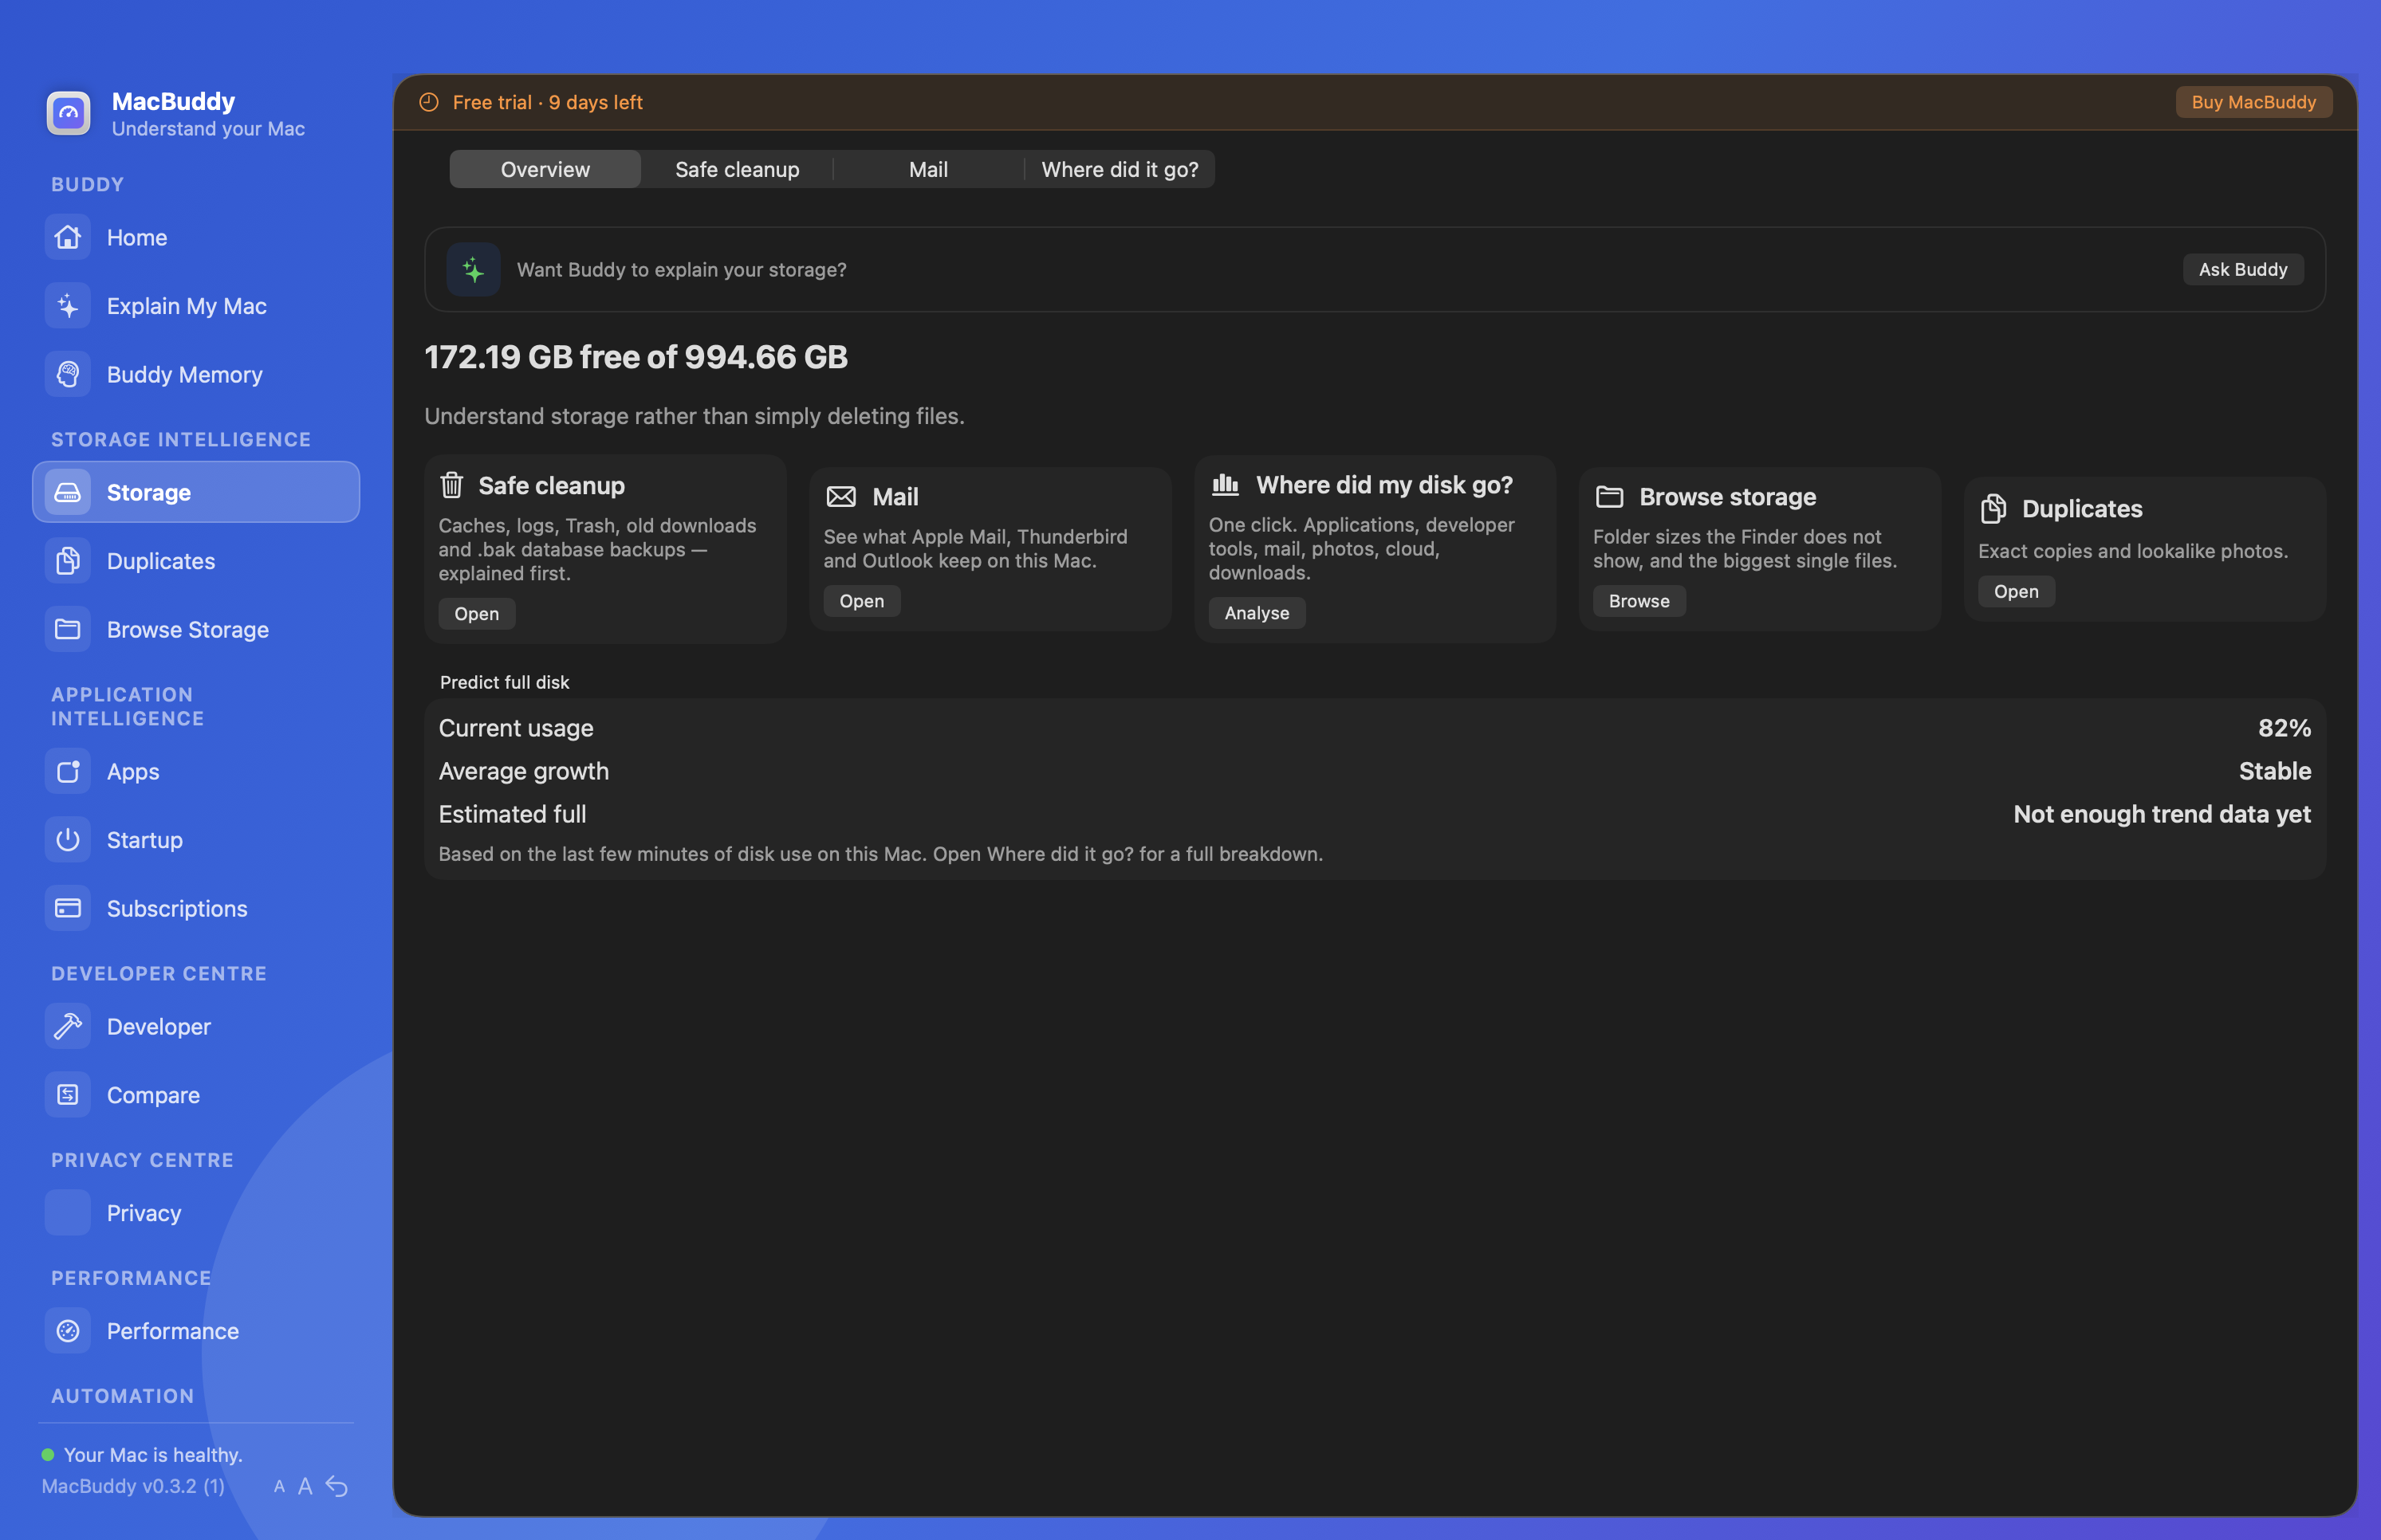Click the envelope icon on the Mail card
2381x1540 pixels.
click(841, 497)
